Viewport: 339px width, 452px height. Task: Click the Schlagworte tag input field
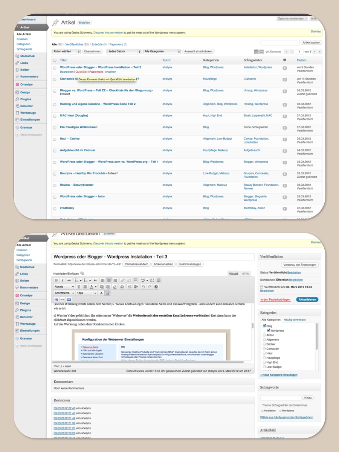[281, 398]
